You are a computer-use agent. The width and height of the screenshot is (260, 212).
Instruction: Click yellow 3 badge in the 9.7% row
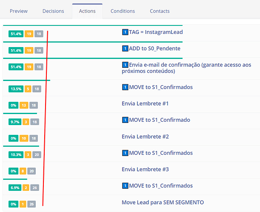pos(26,122)
